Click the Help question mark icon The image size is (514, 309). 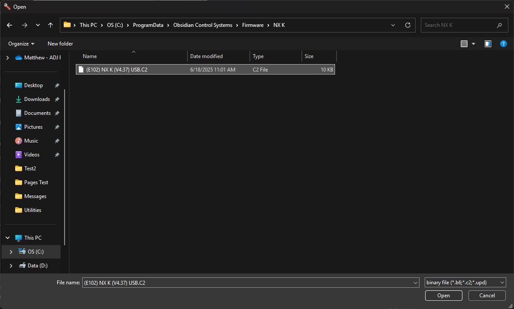[503, 44]
